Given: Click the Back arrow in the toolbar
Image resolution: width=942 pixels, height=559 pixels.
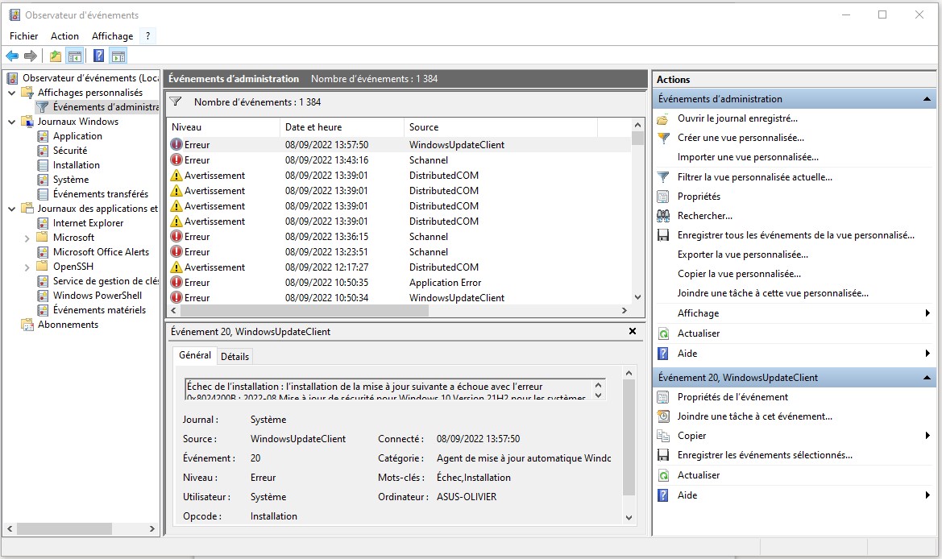Looking at the screenshot, I should [x=12, y=56].
